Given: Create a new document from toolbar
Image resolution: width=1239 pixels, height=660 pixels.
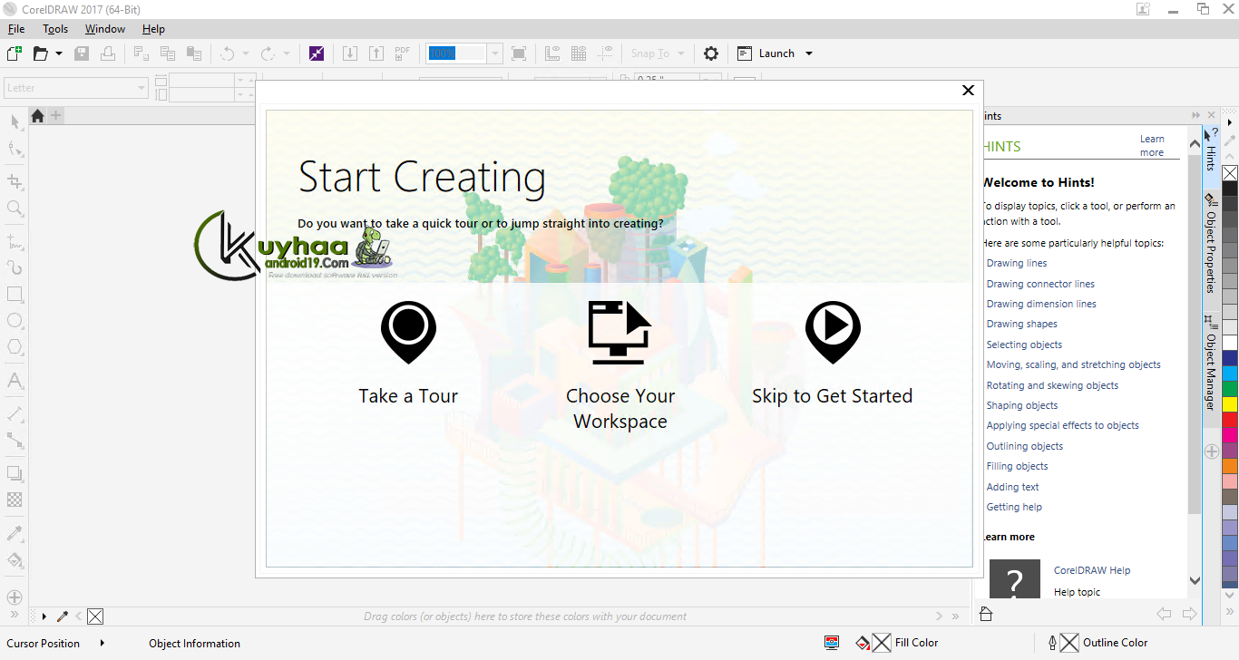Looking at the screenshot, I should 14,53.
